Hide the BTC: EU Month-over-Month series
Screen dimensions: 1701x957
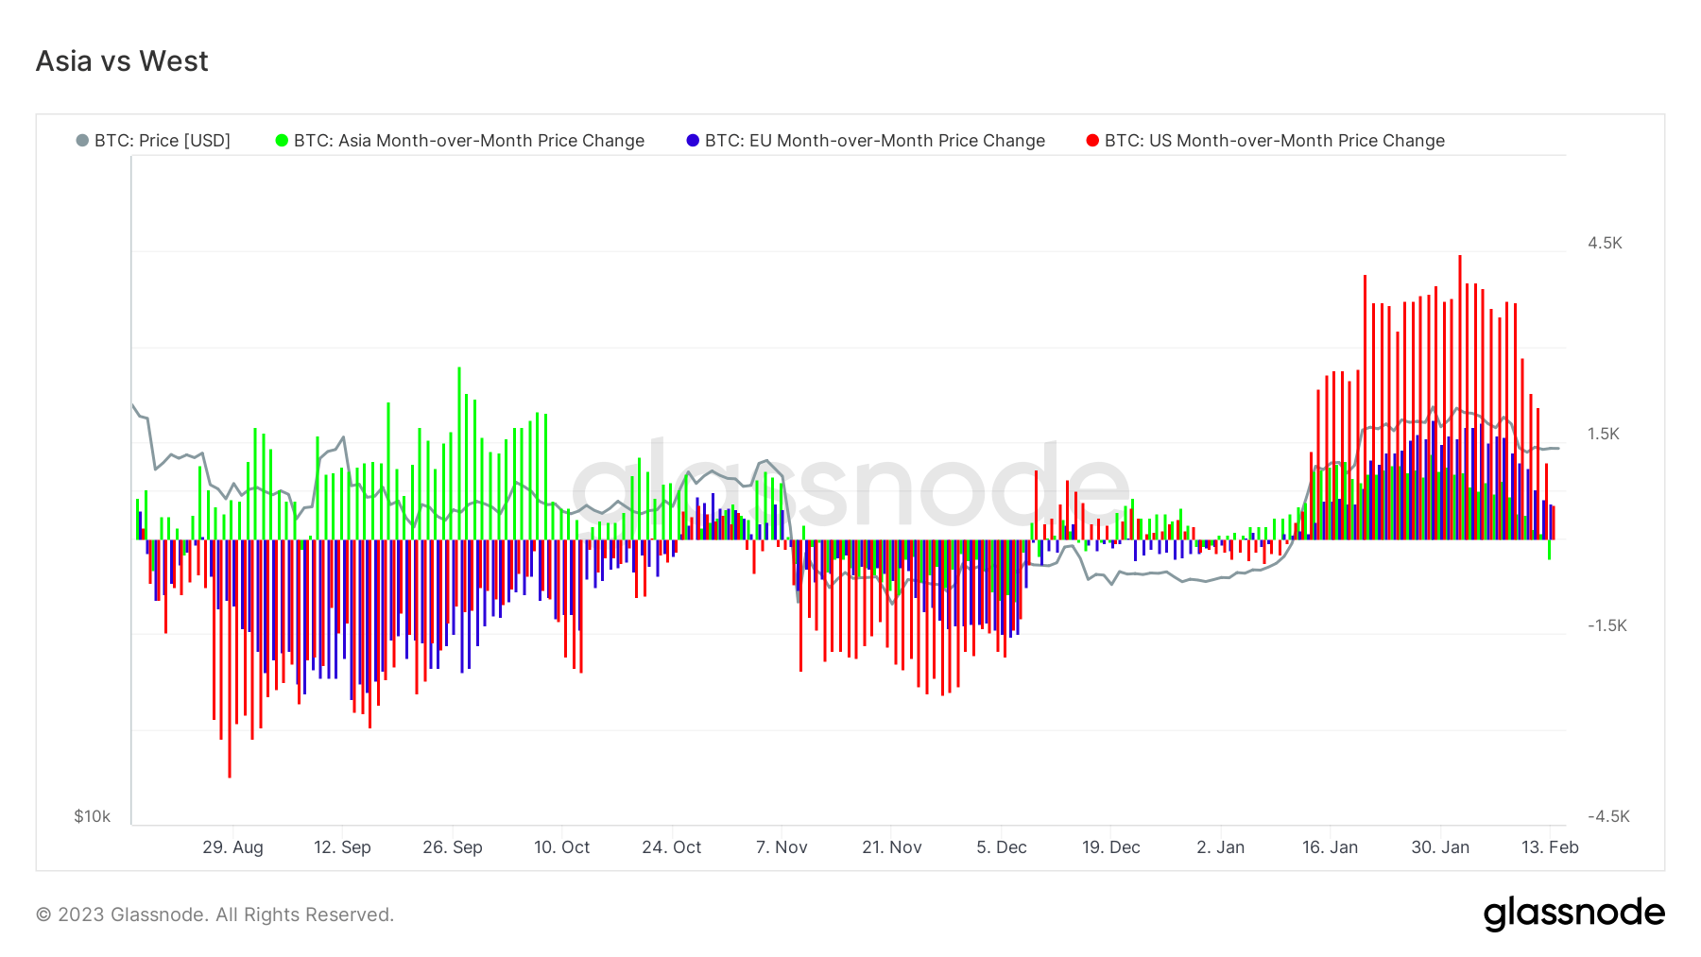point(874,140)
